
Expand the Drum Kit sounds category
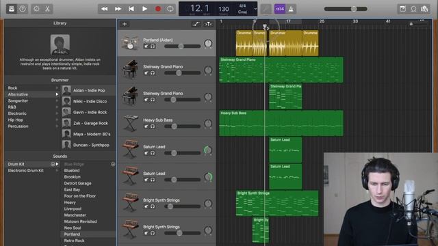tap(57, 164)
